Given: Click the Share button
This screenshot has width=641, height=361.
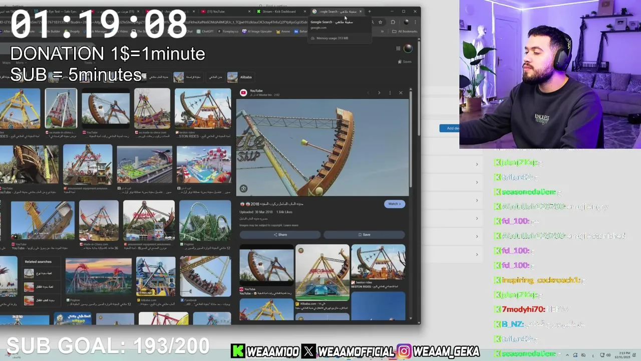Looking at the screenshot, I should 280,235.
